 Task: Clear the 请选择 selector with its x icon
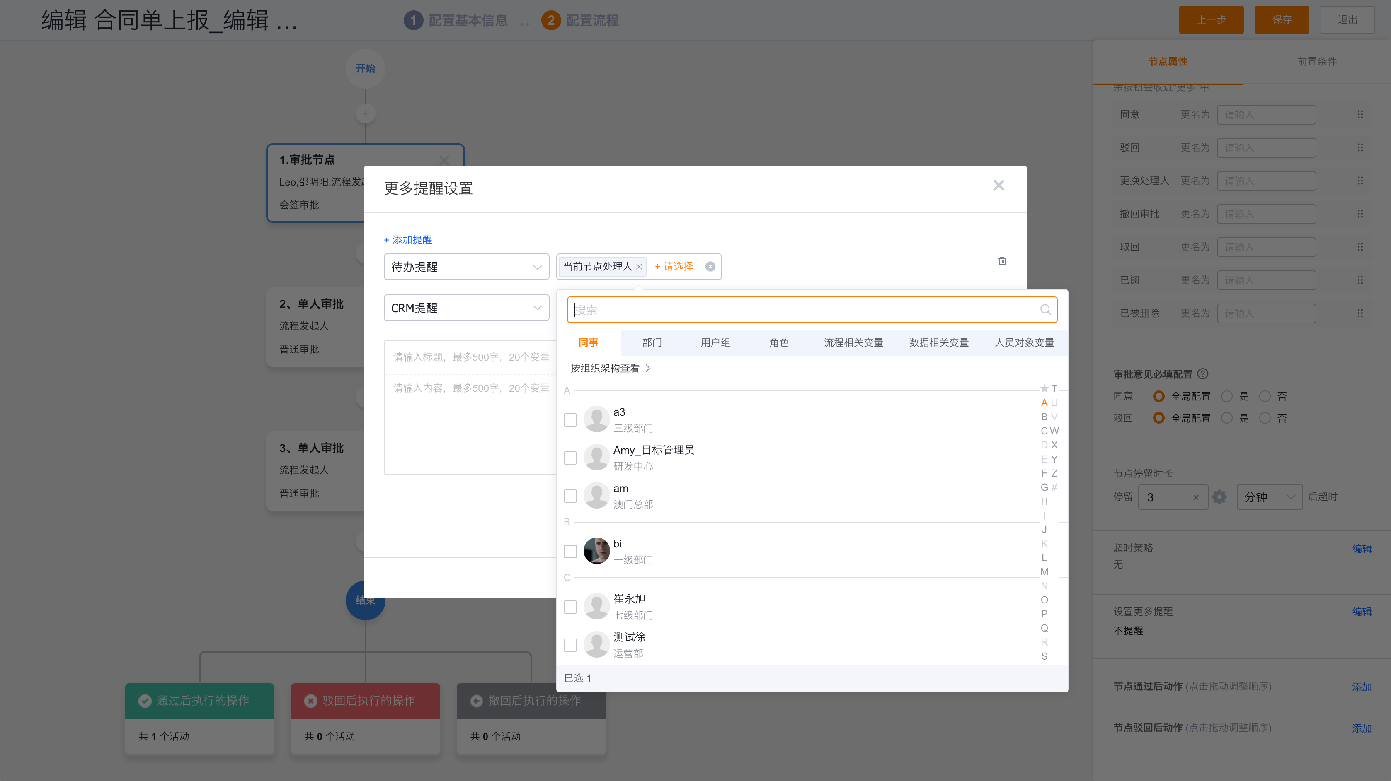710,266
